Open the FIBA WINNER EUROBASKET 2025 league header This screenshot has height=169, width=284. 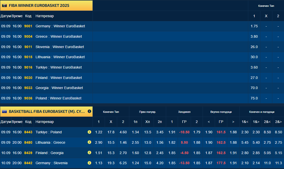pyautogui.click(x=46, y=6)
